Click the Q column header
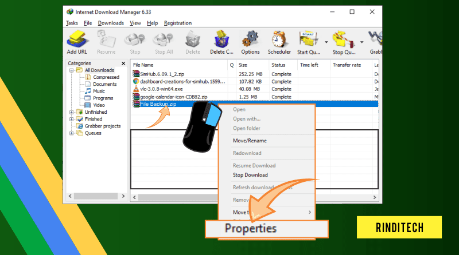Viewport: 459px width, 255px height. (x=232, y=65)
